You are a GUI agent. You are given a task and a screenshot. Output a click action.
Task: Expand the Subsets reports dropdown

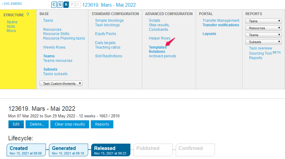[263, 42]
